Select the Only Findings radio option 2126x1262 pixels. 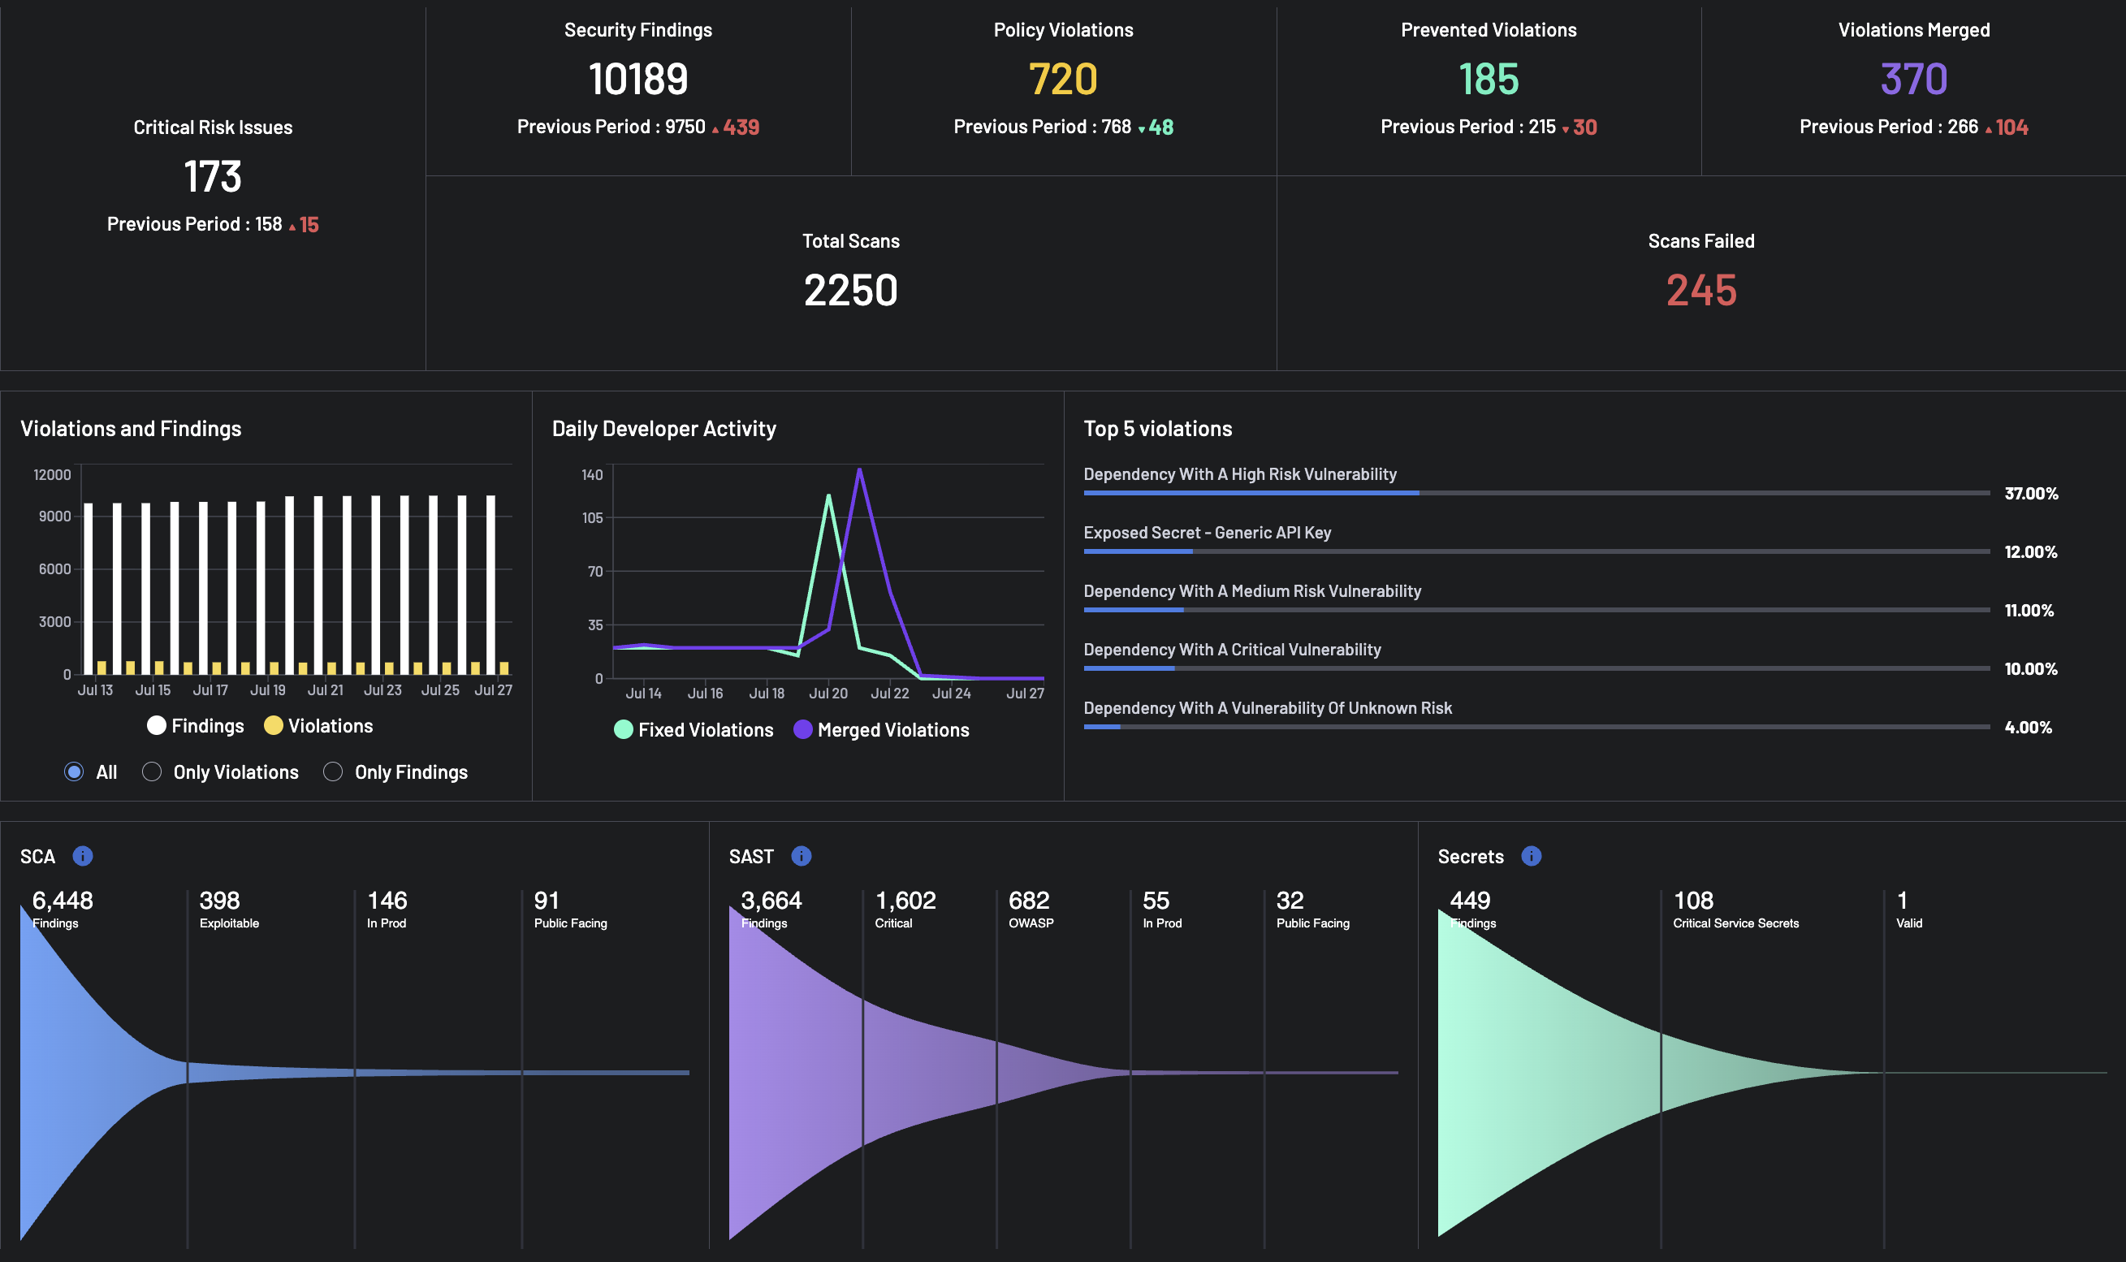(332, 772)
